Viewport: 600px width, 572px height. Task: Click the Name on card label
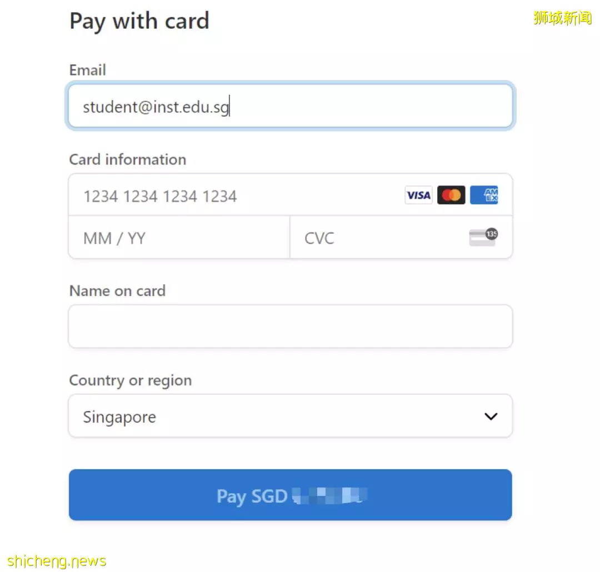117,291
